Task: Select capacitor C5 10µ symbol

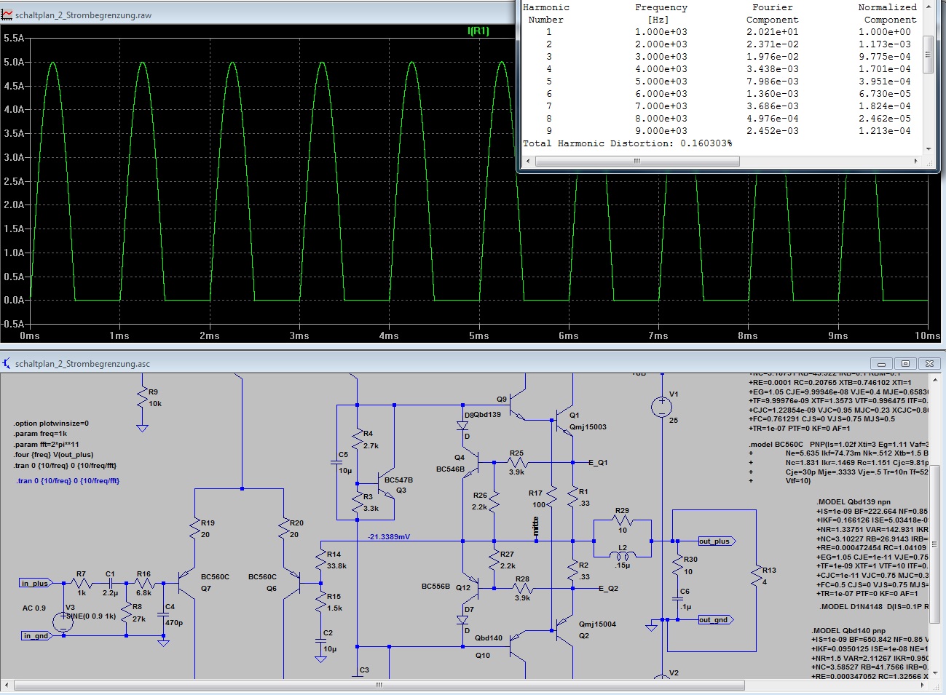Action: coord(337,462)
